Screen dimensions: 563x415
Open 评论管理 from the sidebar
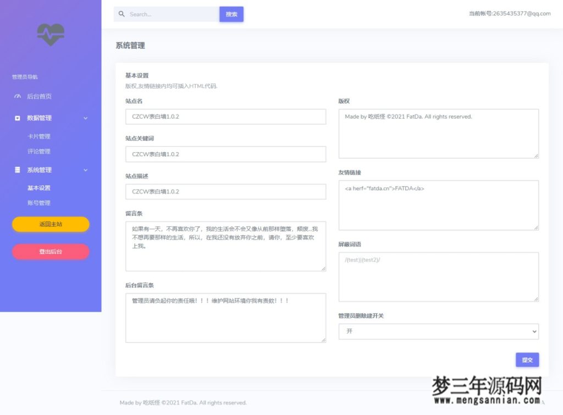click(x=39, y=151)
